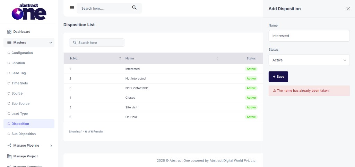The height and width of the screenshot is (167, 355).
Task: Focus the Disposition List search box
Action: [x=97, y=42]
